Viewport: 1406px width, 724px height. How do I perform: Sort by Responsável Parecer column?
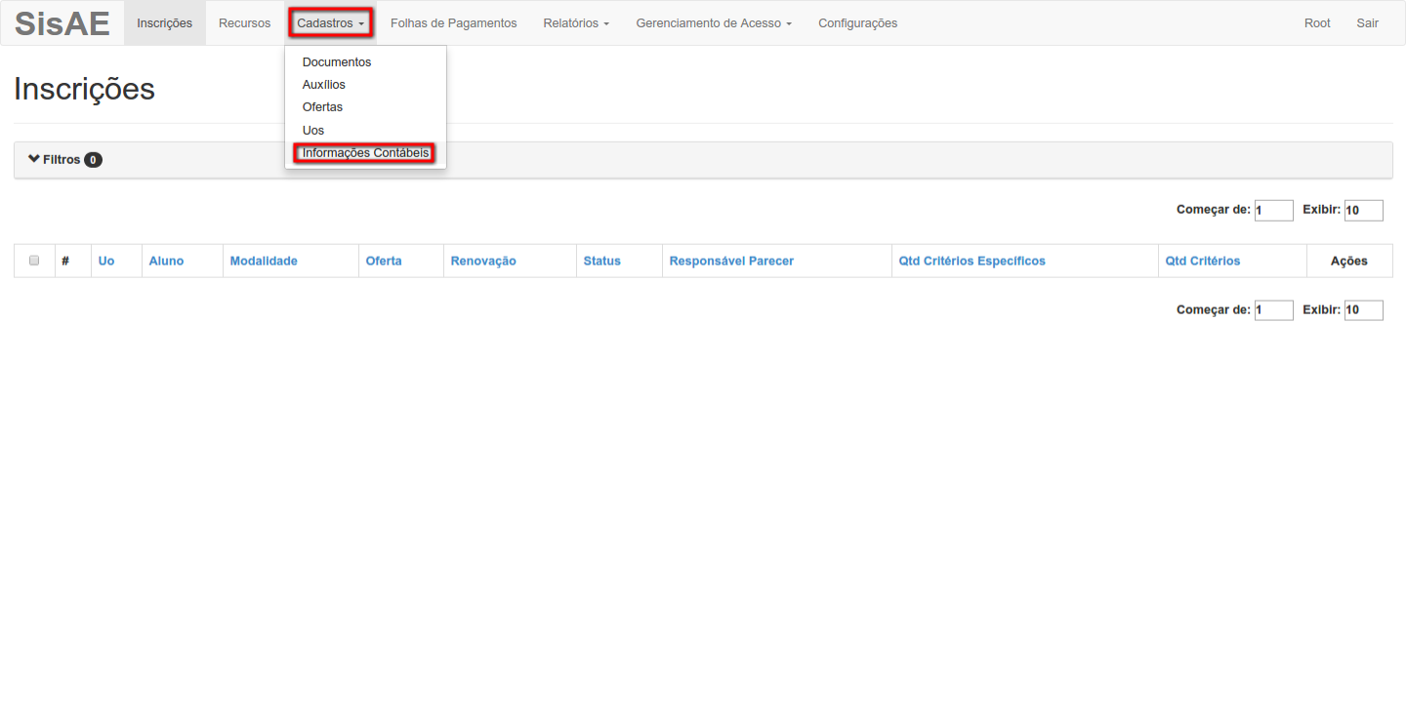tap(731, 261)
